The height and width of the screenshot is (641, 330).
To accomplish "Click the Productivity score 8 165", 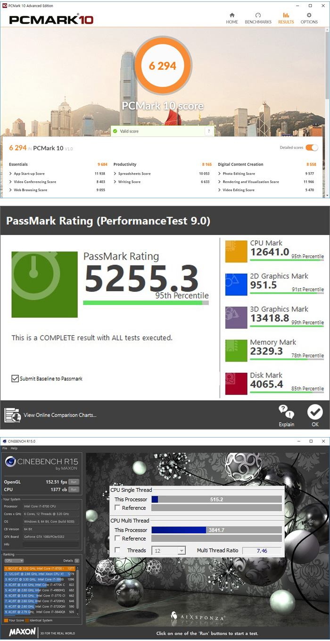I will [x=207, y=165].
